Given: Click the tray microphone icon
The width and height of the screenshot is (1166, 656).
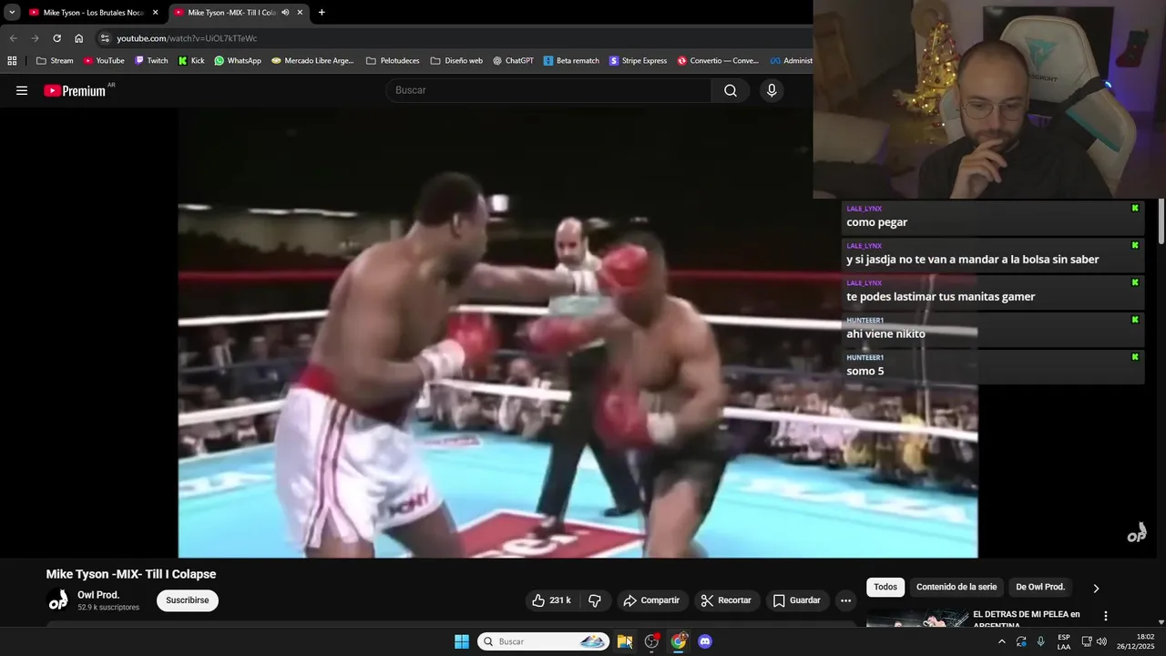Looking at the screenshot, I should [x=1041, y=641].
